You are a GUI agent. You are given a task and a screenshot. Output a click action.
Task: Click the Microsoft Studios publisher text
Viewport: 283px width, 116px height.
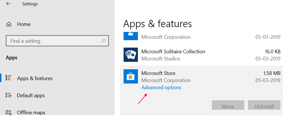click(x=161, y=59)
